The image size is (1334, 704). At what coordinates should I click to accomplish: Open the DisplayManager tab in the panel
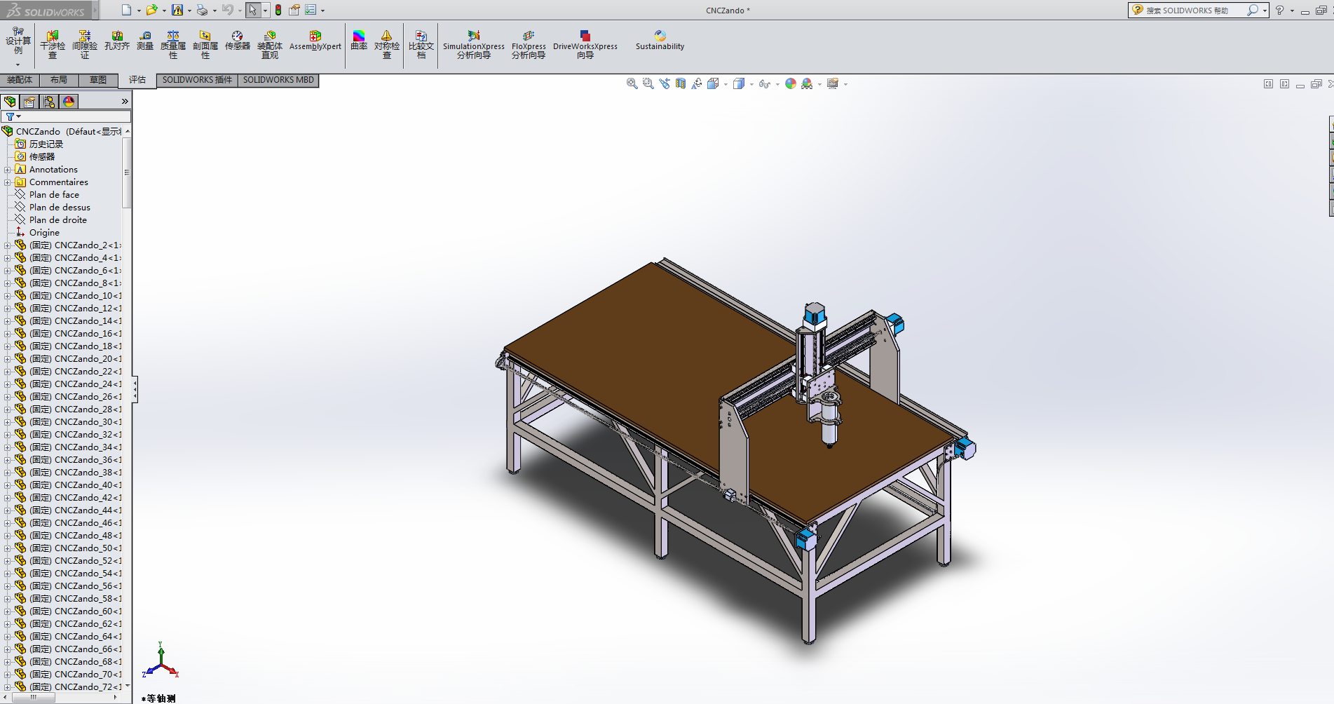click(x=69, y=102)
